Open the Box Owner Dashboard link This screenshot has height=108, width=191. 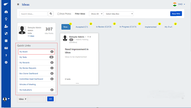coord(36,74)
